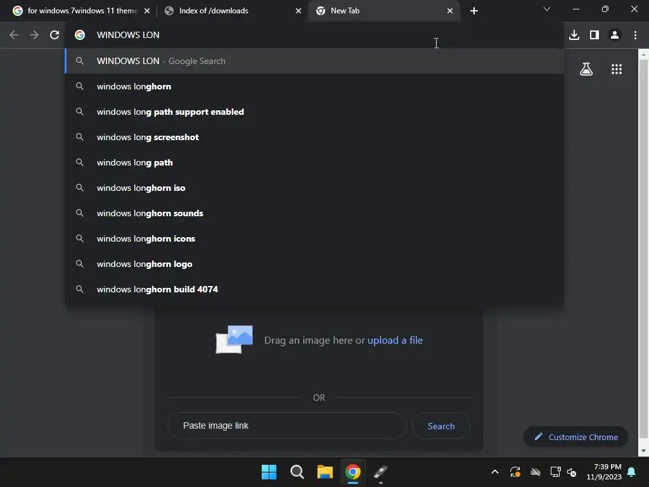
Task: Close the 'for windows 7windows 11 theme' tab
Action: point(147,11)
